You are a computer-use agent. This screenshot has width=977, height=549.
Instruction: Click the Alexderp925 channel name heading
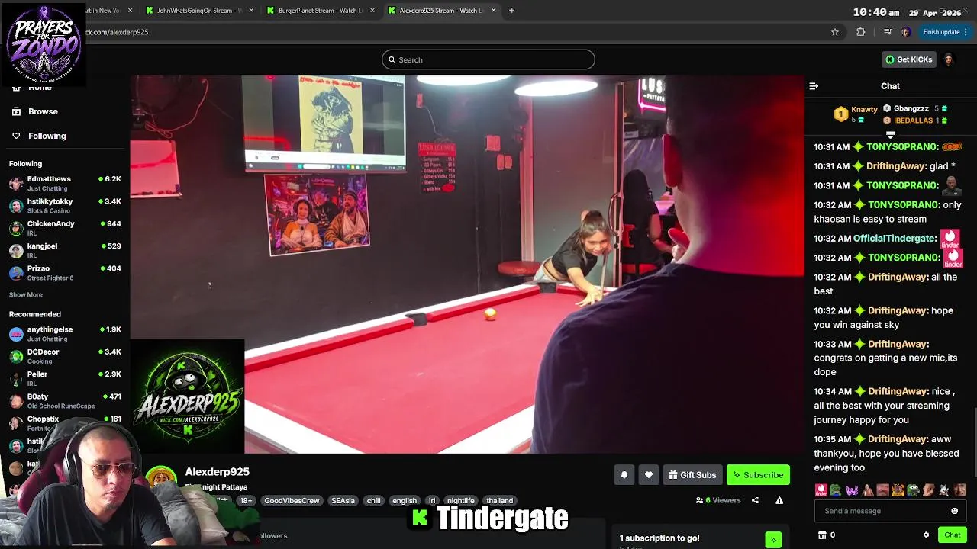point(217,472)
